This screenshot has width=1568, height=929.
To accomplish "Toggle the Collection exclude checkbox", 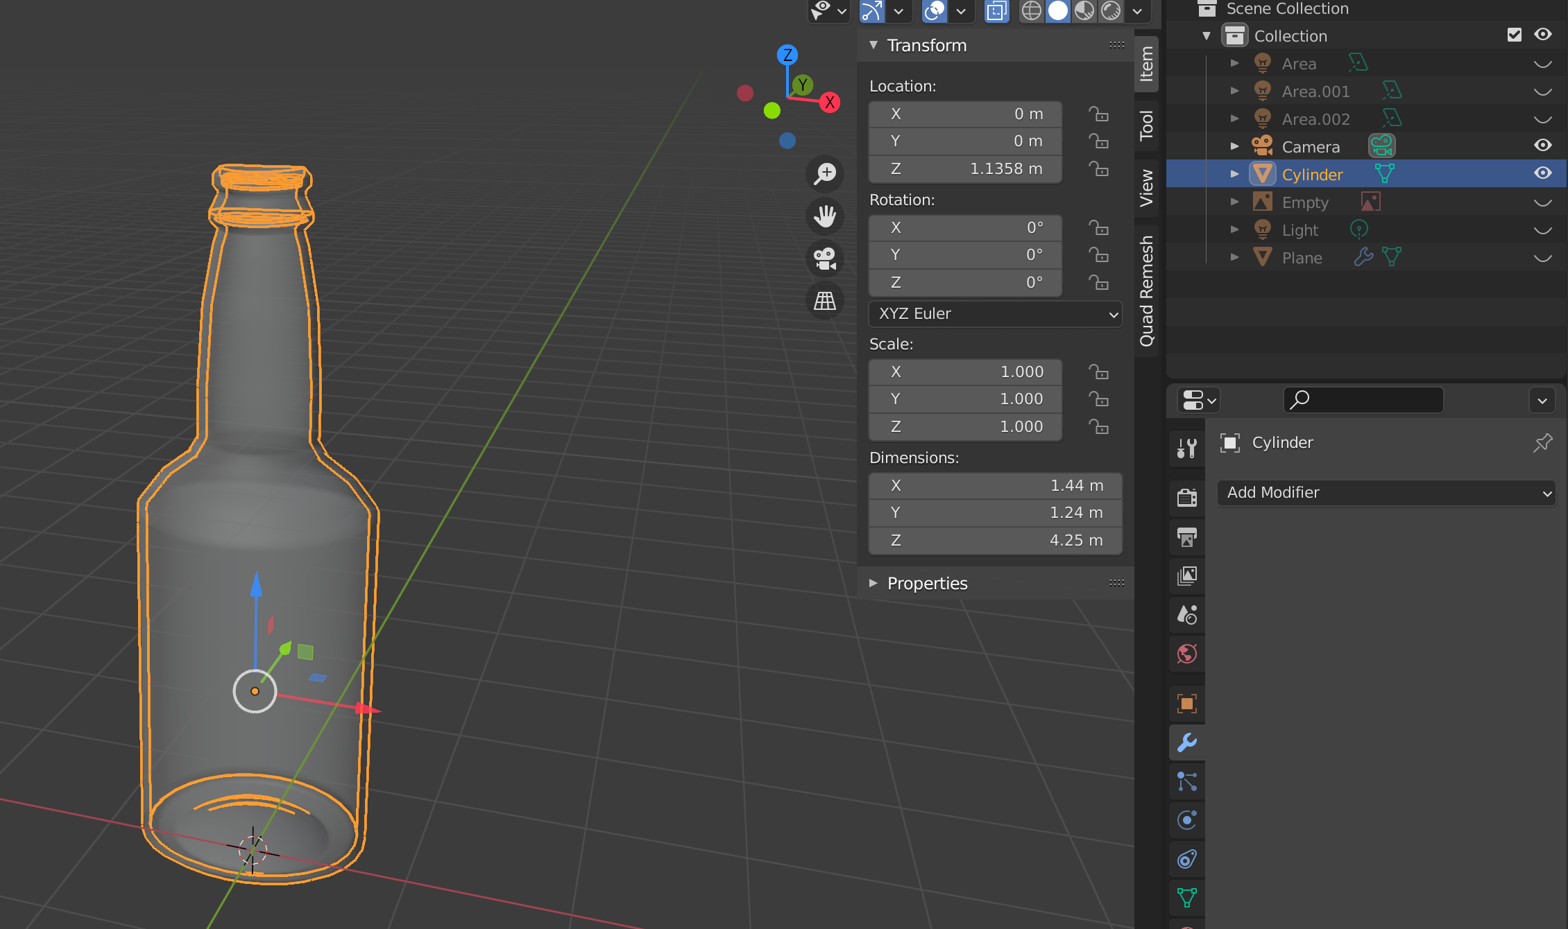I will pos(1515,35).
